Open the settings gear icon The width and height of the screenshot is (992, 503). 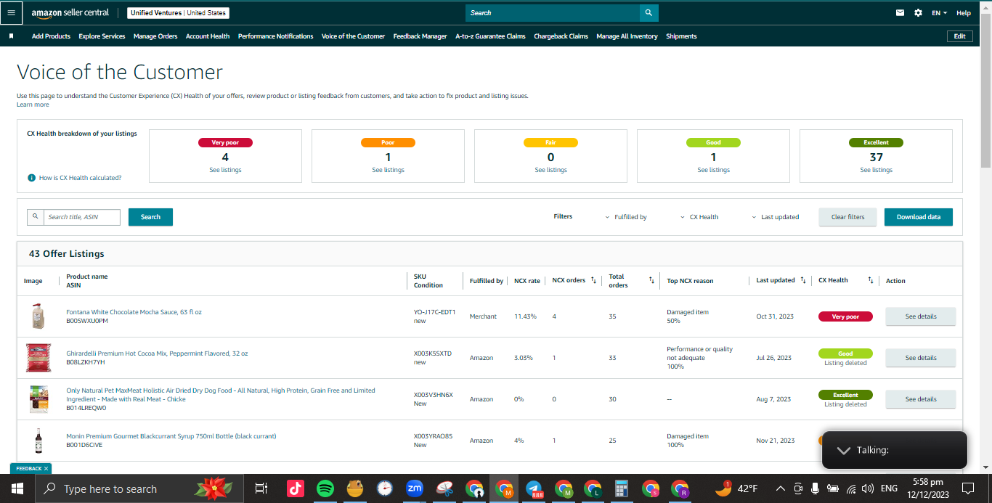pyautogui.click(x=919, y=13)
